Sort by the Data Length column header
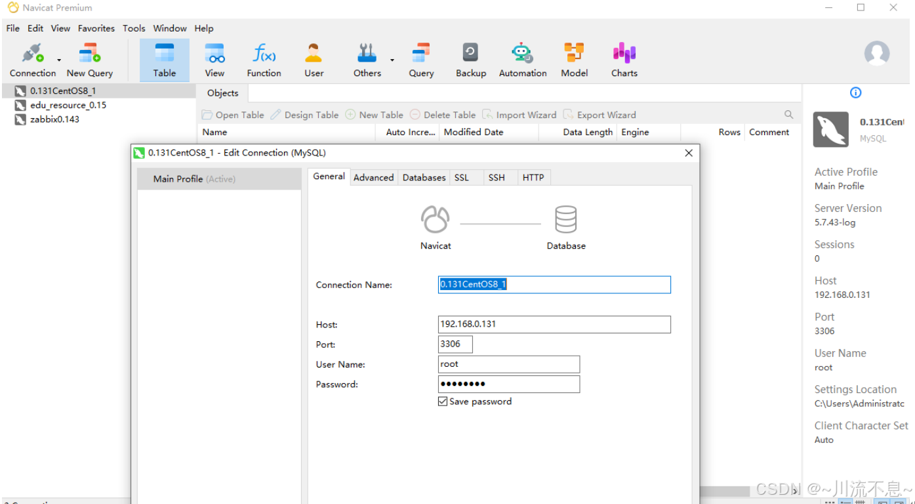 (x=578, y=132)
